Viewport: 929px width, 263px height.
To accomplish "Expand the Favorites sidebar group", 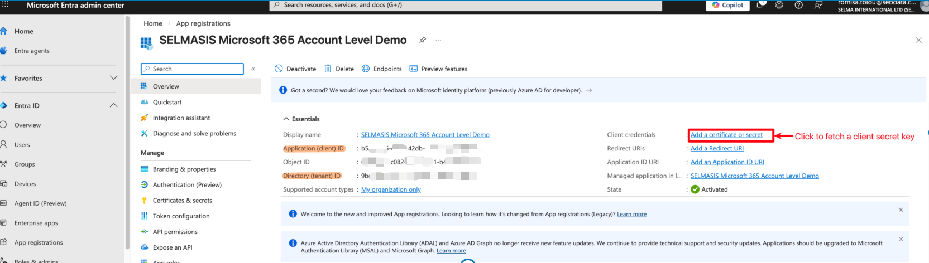I will pyautogui.click(x=113, y=78).
